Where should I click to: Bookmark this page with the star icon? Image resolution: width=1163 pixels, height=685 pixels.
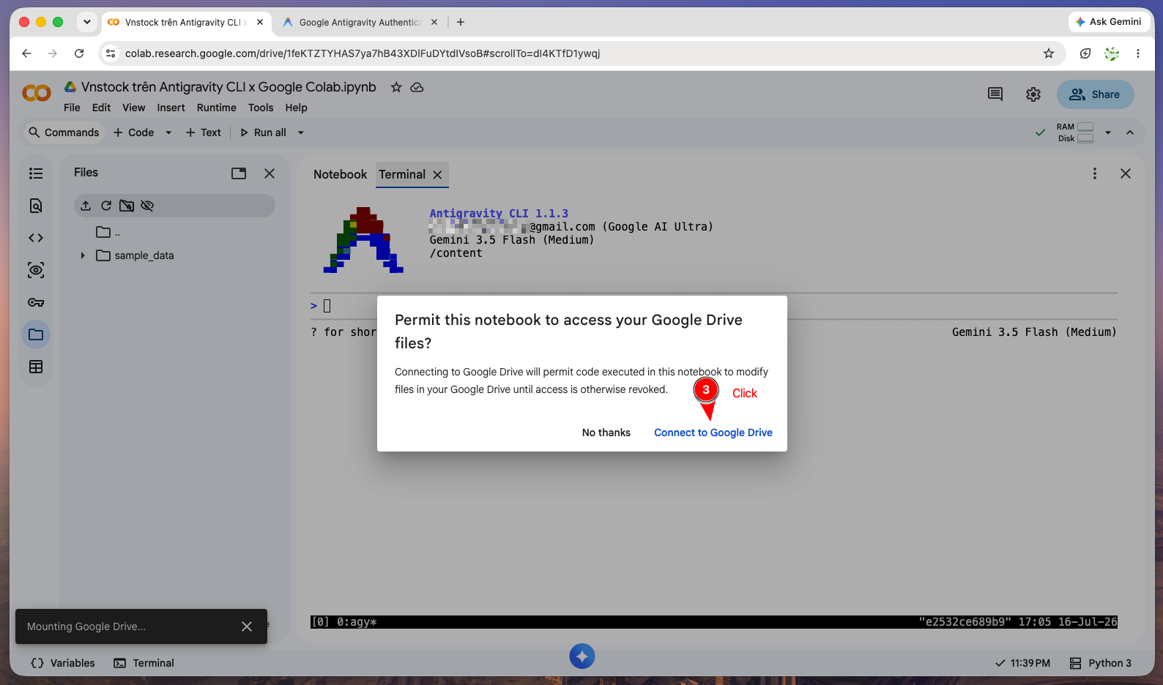pos(1049,53)
